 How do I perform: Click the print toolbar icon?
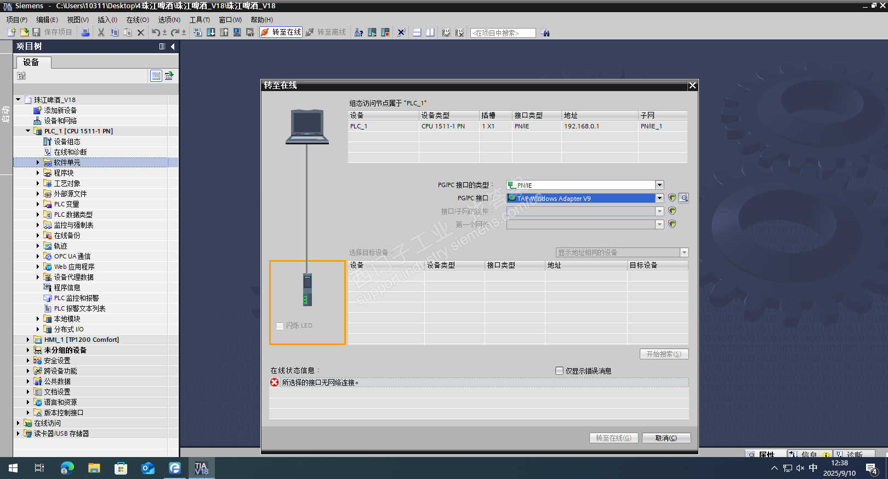click(86, 32)
